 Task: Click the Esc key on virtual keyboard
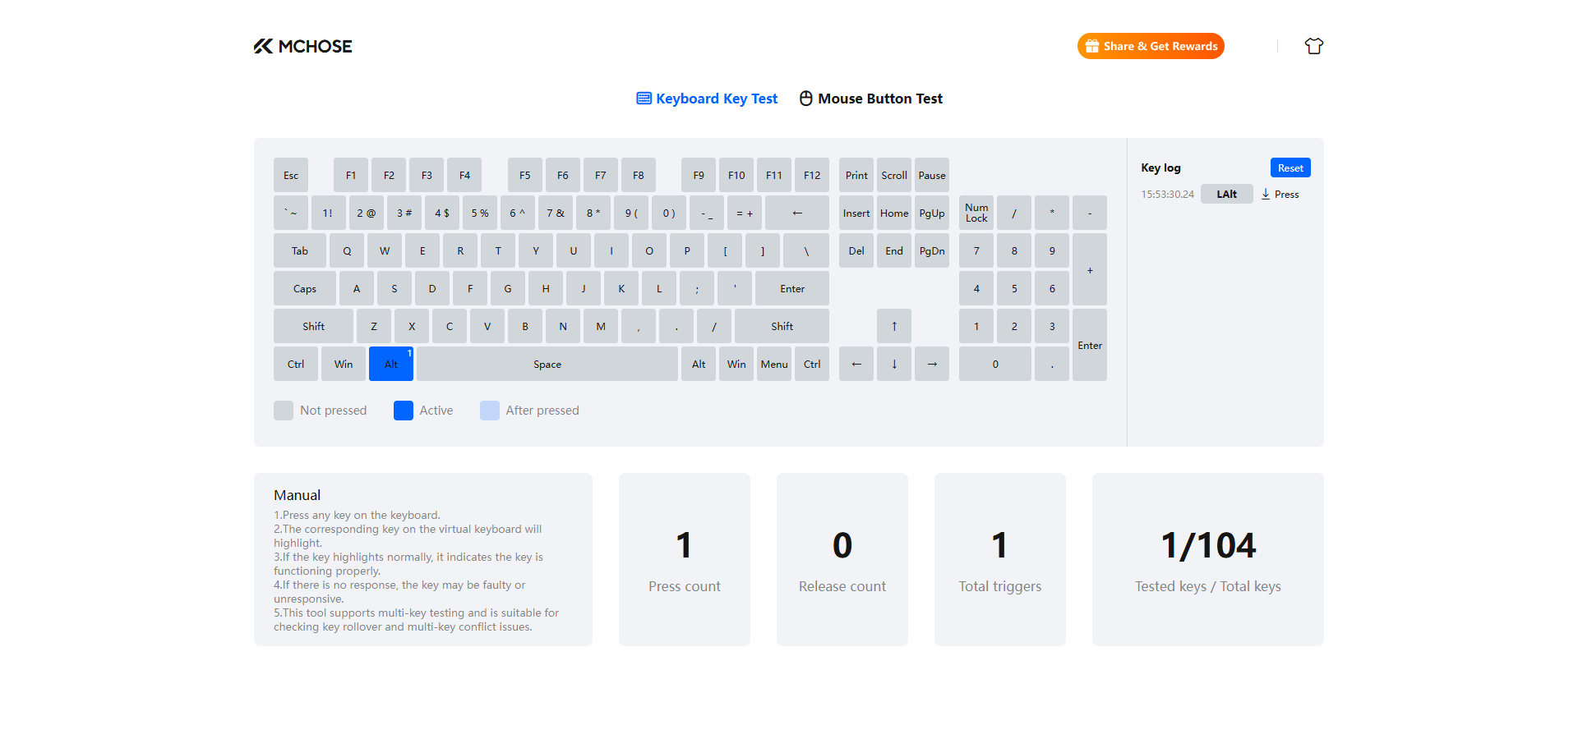click(291, 175)
